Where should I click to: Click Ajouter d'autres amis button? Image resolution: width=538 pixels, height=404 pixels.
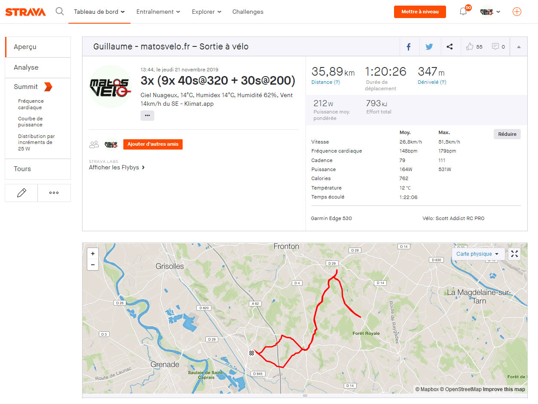pos(153,144)
